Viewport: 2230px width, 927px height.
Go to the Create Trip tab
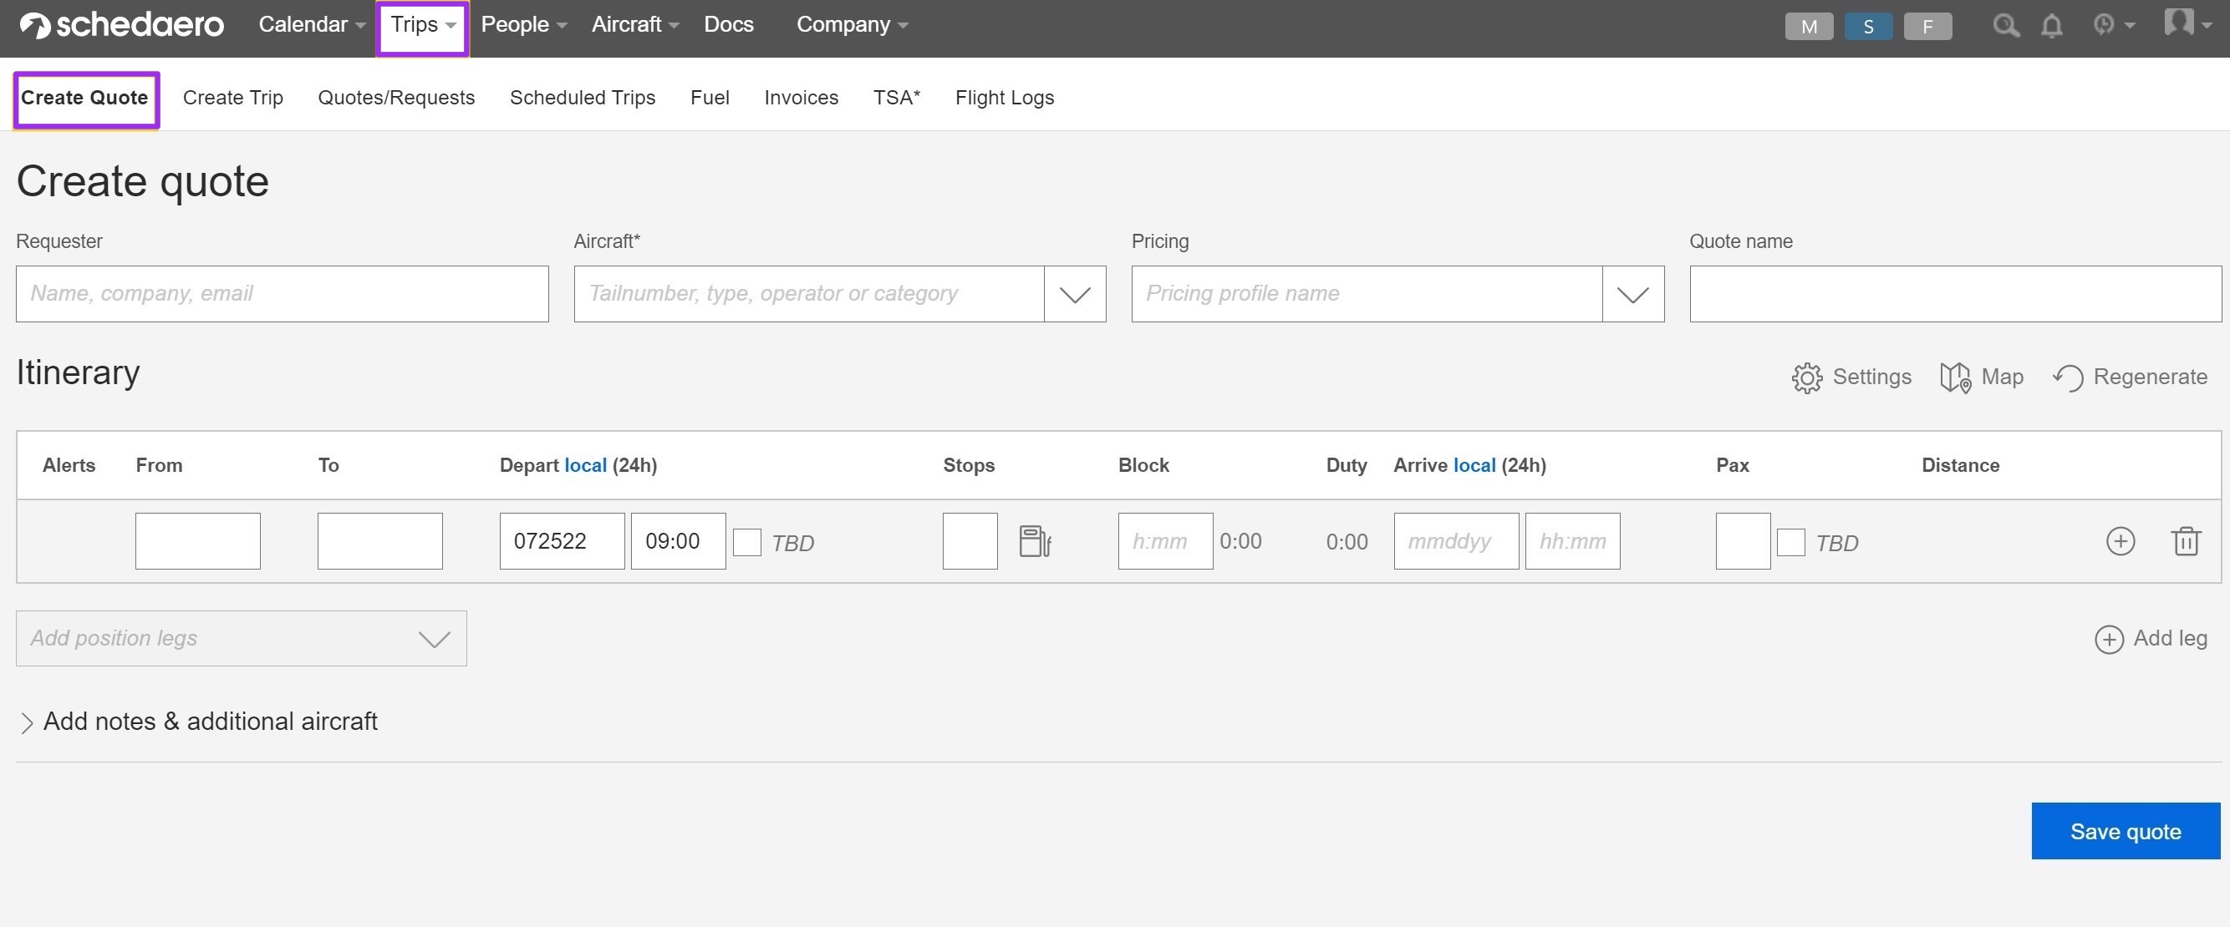click(233, 98)
